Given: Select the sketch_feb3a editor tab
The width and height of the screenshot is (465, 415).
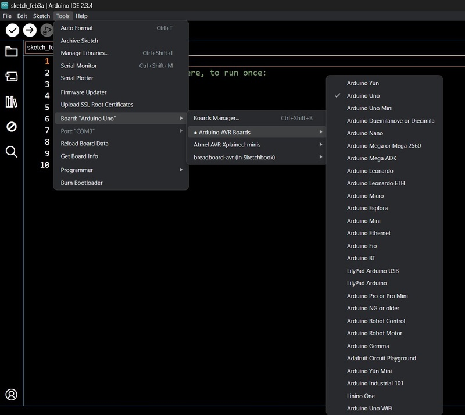Looking at the screenshot, I should coord(40,48).
